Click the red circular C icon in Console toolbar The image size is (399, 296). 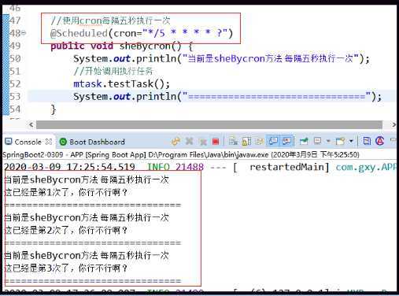379,141
